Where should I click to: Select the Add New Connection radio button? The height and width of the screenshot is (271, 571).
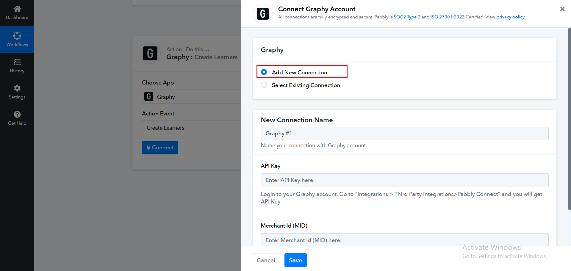tap(264, 72)
